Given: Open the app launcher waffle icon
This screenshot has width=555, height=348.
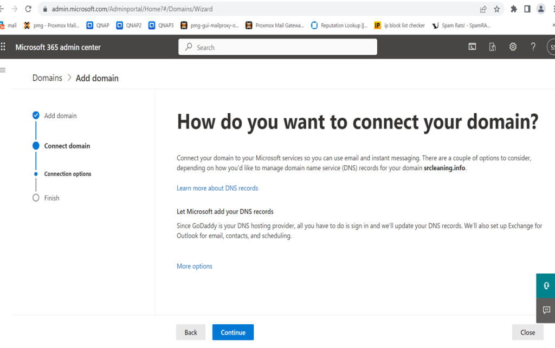Looking at the screenshot, I should [3, 47].
